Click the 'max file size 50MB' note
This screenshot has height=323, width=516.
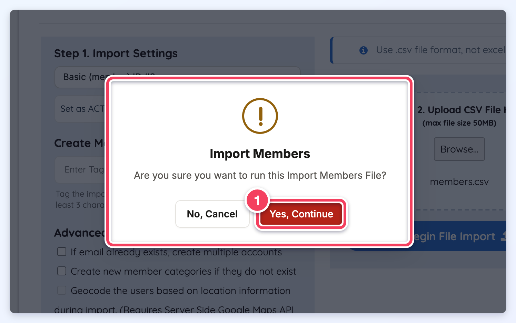[x=459, y=123]
